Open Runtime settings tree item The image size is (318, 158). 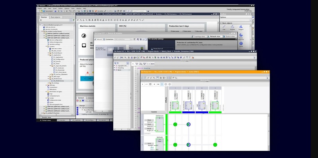tap(54, 44)
